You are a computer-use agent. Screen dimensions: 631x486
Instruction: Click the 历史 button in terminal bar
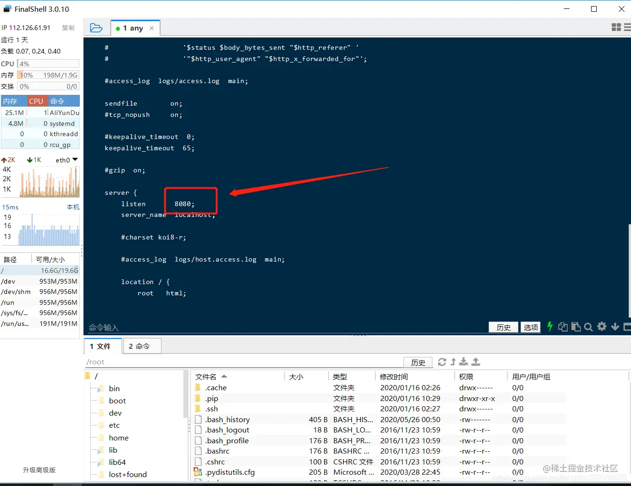tap(503, 327)
